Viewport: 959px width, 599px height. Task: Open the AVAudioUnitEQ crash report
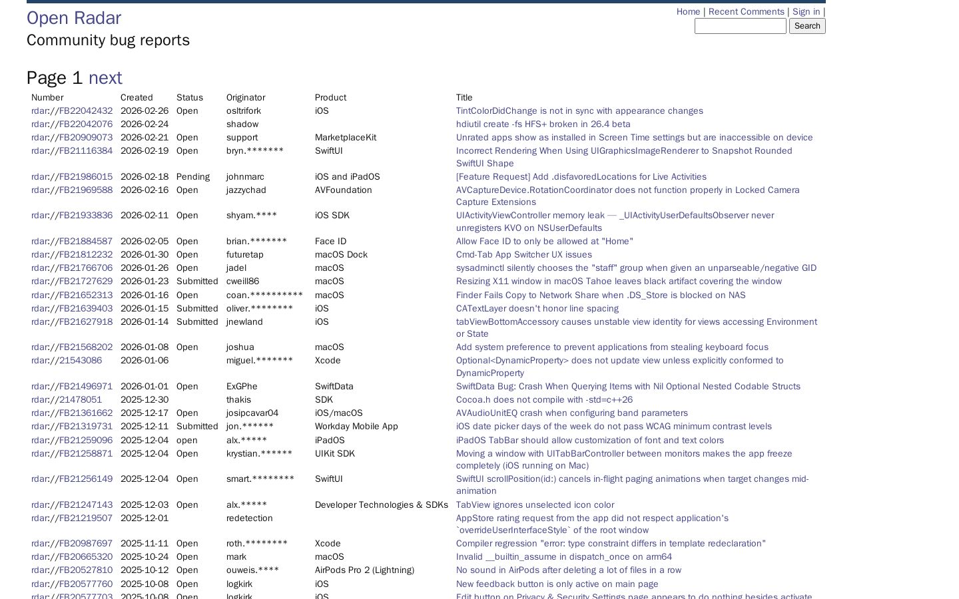[x=572, y=413]
